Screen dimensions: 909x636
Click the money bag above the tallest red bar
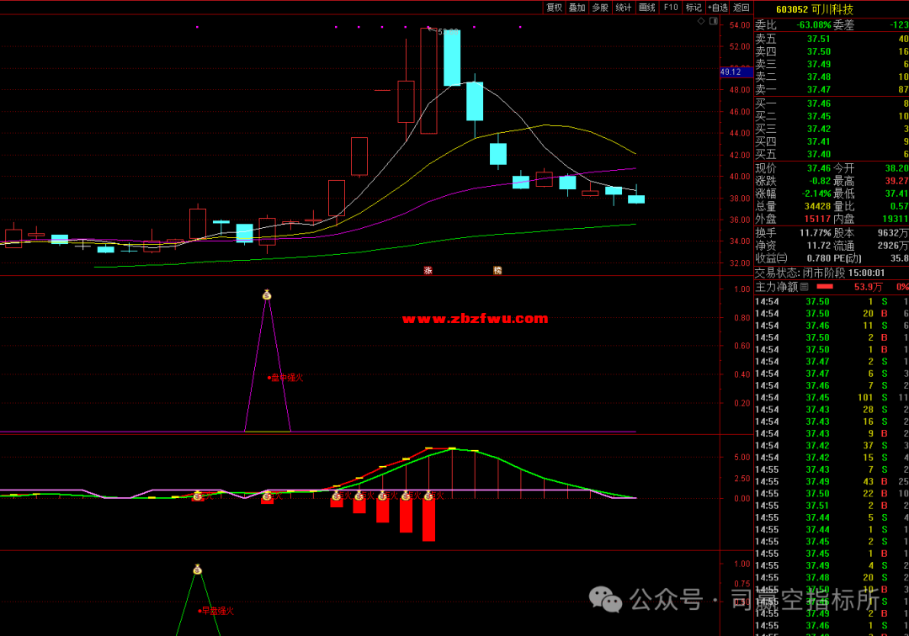(x=429, y=496)
